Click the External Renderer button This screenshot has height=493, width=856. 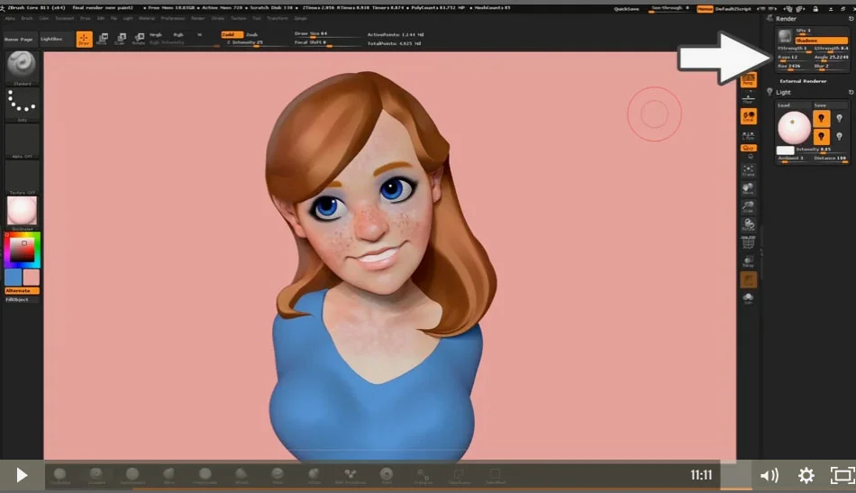point(803,81)
